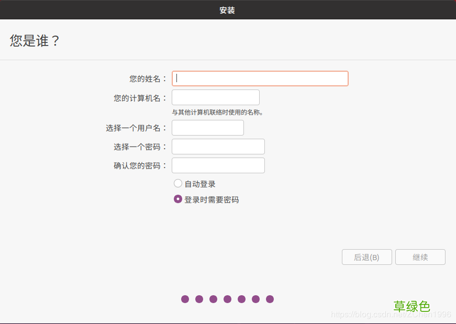Click the currently selected login radio button

point(178,199)
